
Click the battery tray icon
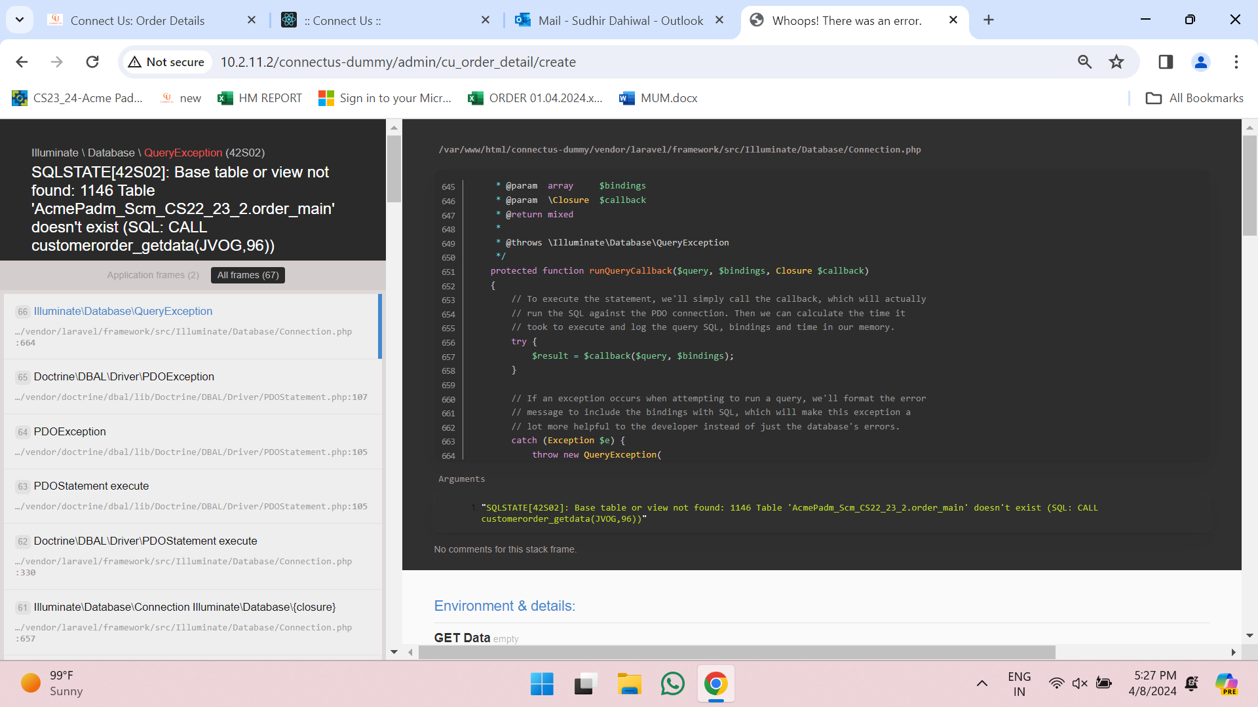1104,683
